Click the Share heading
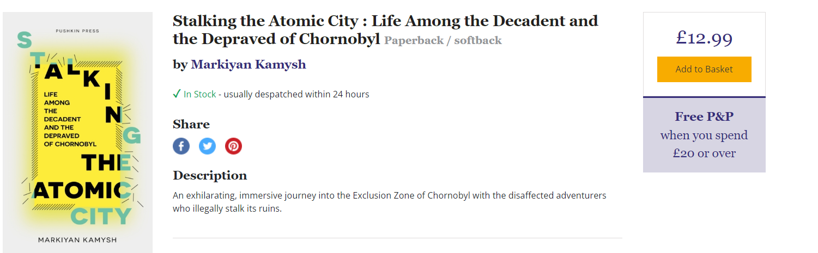This screenshot has width=818, height=253. click(191, 124)
